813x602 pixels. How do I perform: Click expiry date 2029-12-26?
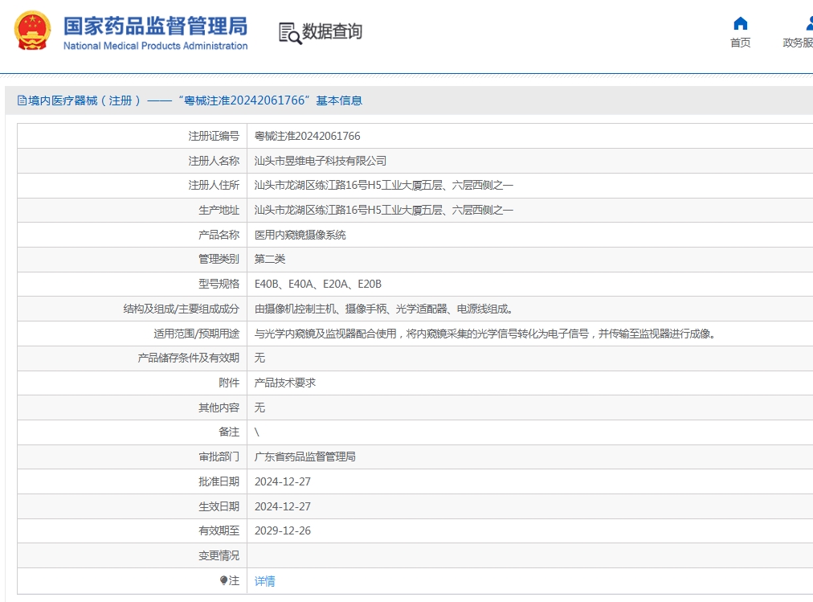pyautogui.click(x=283, y=531)
